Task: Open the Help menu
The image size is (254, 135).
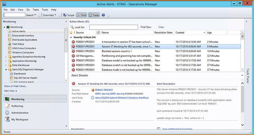Action: 54,10
